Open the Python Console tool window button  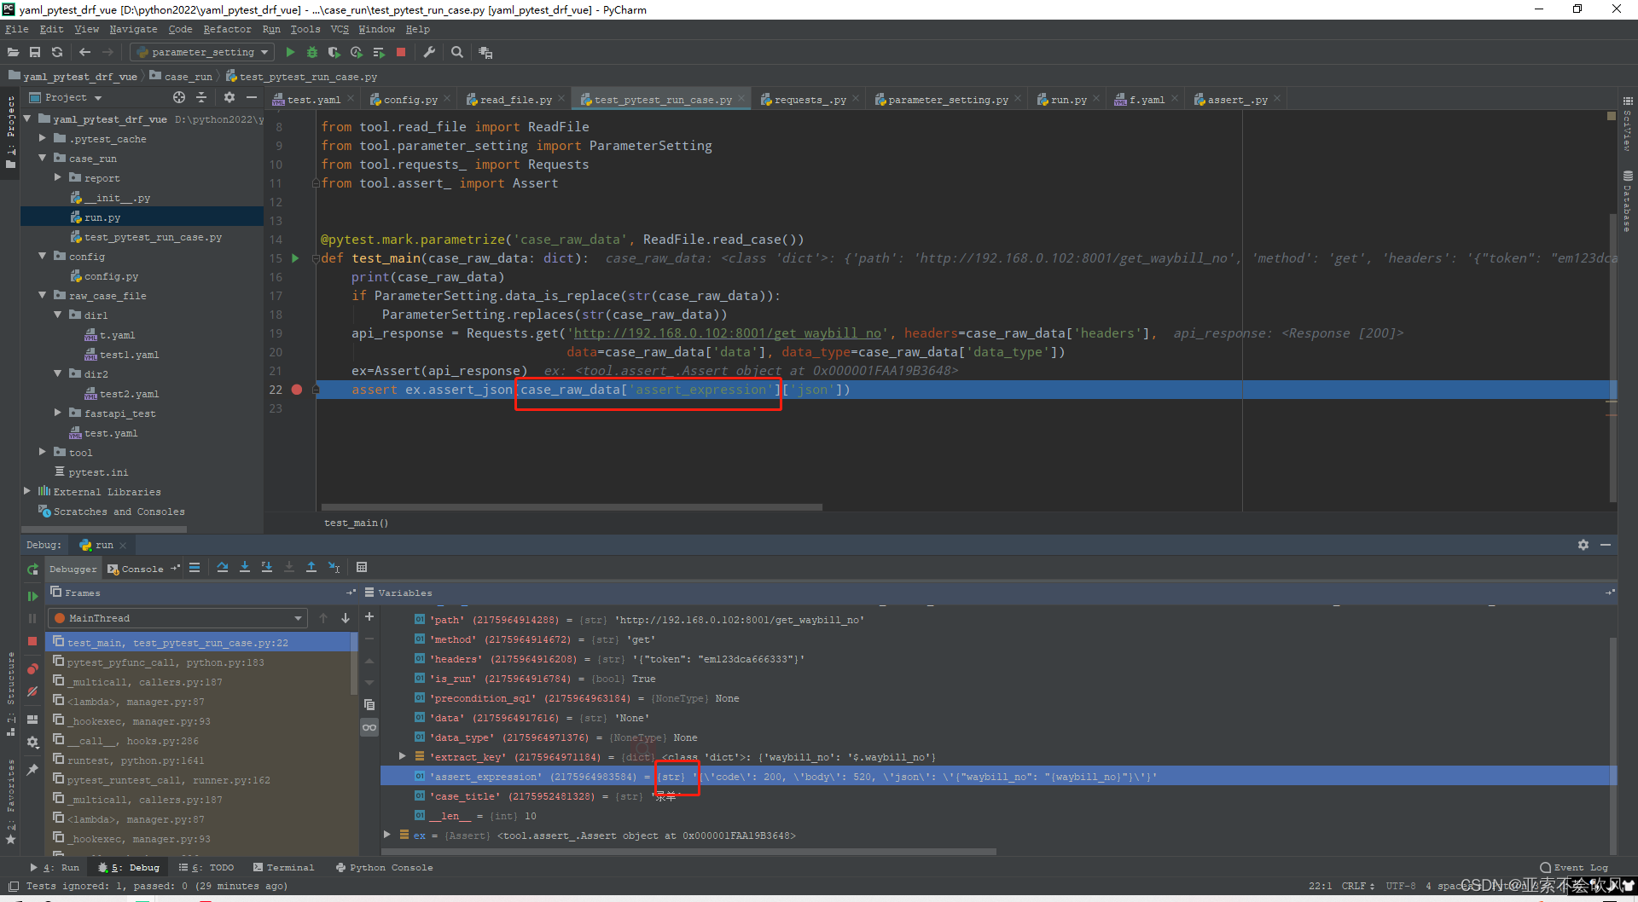(x=385, y=867)
